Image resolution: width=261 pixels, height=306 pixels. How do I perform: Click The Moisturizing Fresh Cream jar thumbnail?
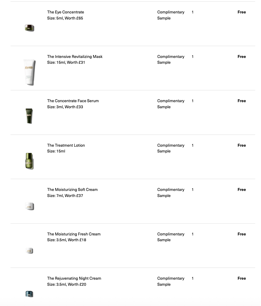click(29, 250)
